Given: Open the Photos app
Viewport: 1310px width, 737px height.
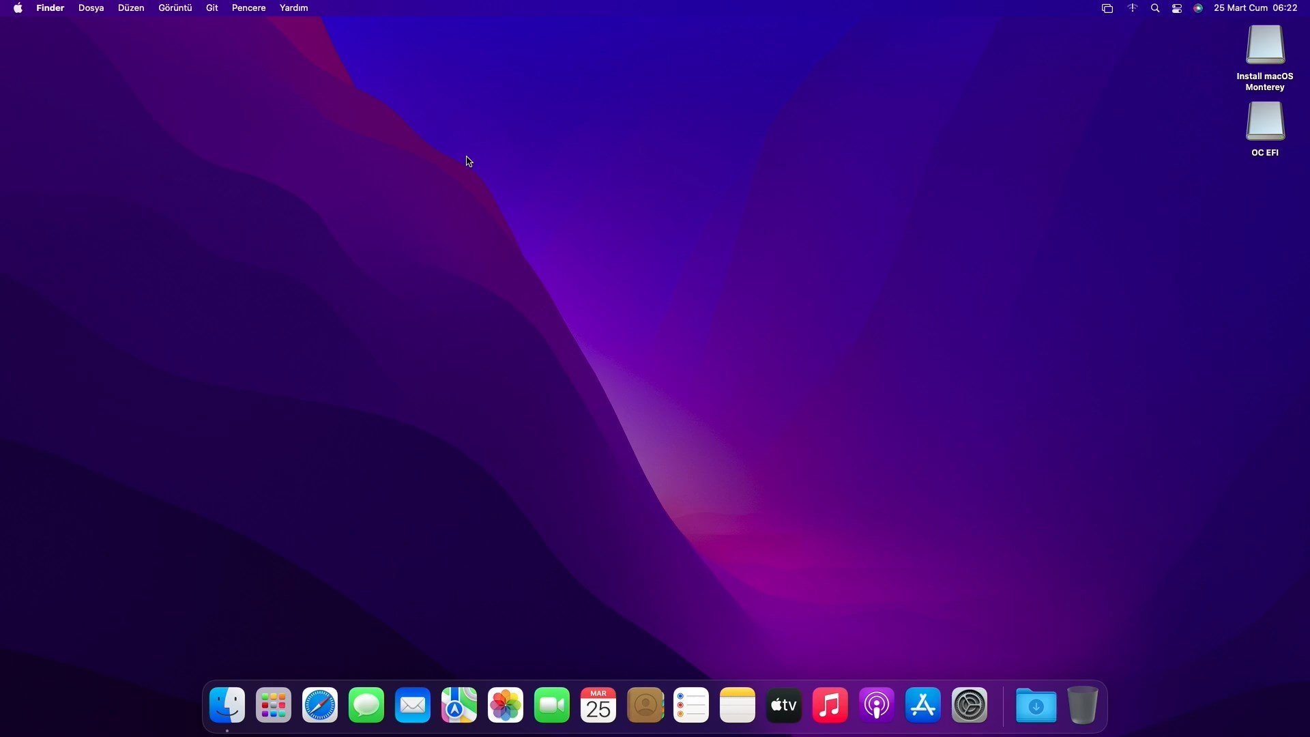Looking at the screenshot, I should point(506,706).
